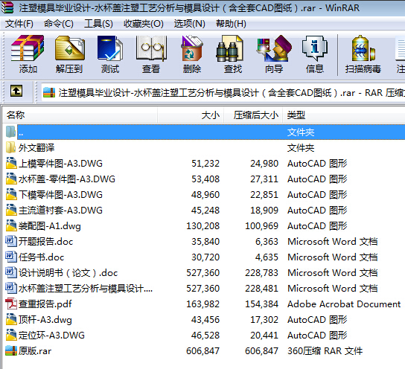Open the 命令(C) menu

tap(59, 24)
